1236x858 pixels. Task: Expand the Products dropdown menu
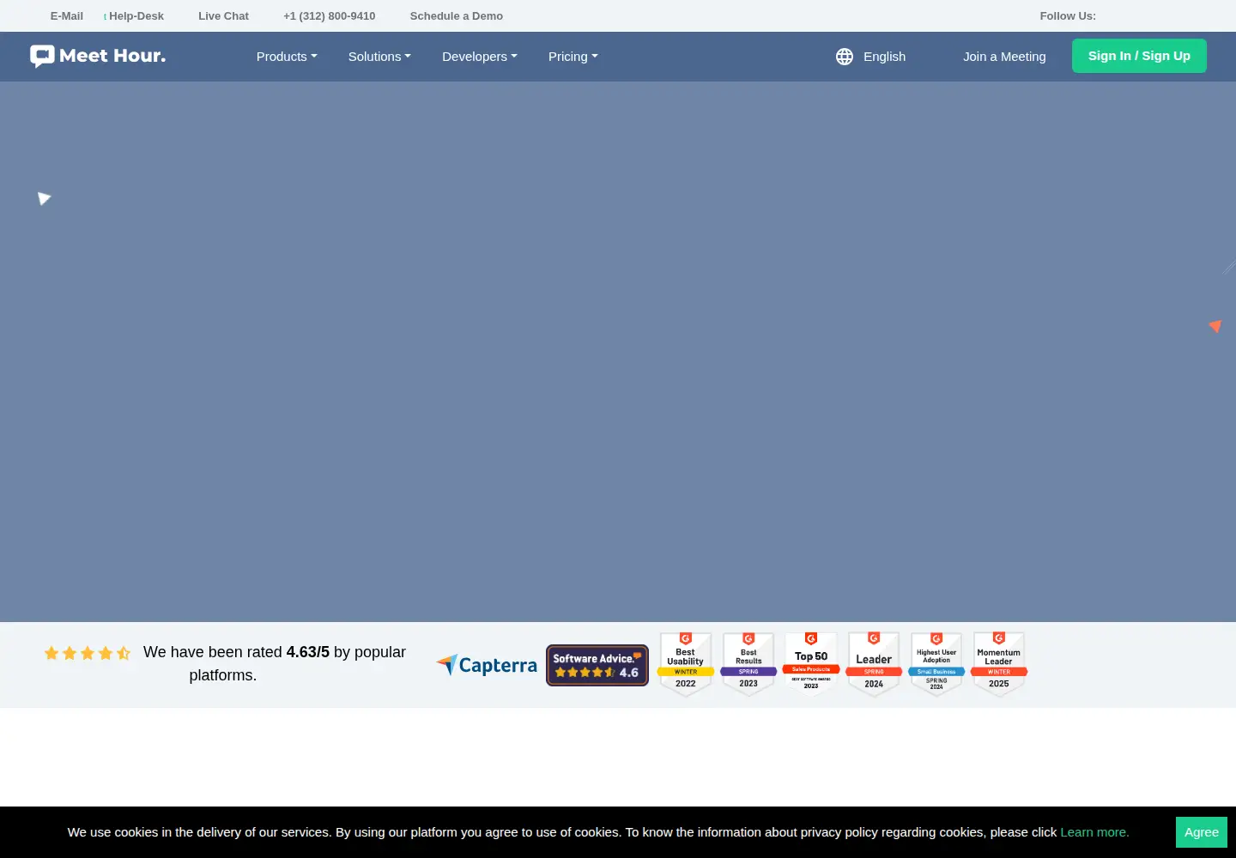tap(287, 57)
